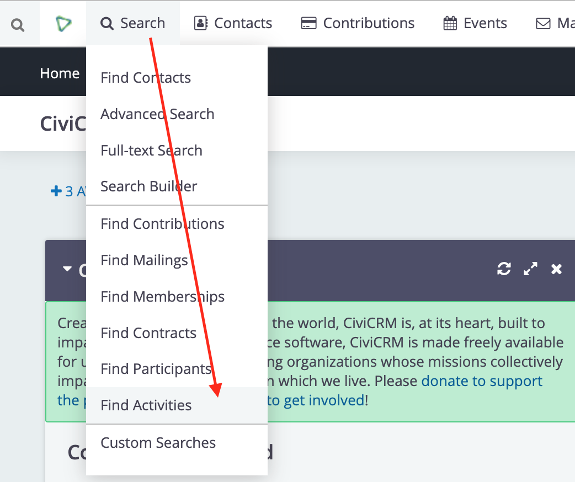
Task: Open the Events menu
Action: [475, 23]
